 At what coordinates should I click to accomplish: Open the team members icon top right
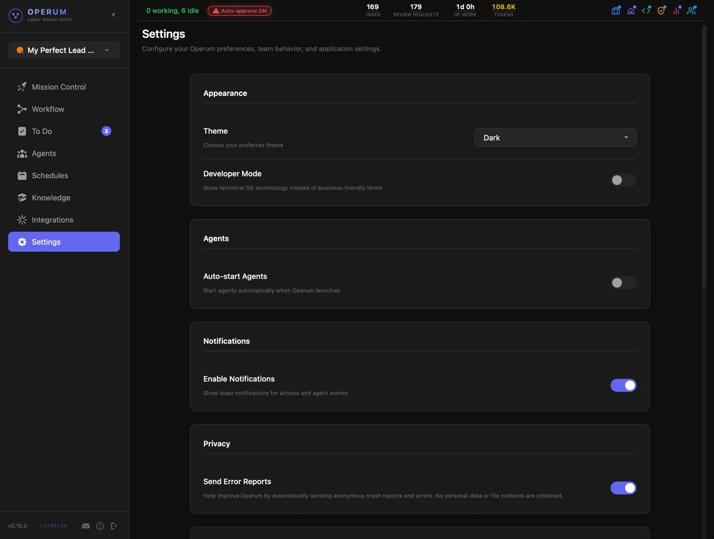[x=691, y=10]
